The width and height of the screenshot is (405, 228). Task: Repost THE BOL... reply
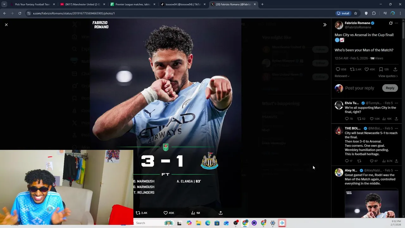click(359, 161)
